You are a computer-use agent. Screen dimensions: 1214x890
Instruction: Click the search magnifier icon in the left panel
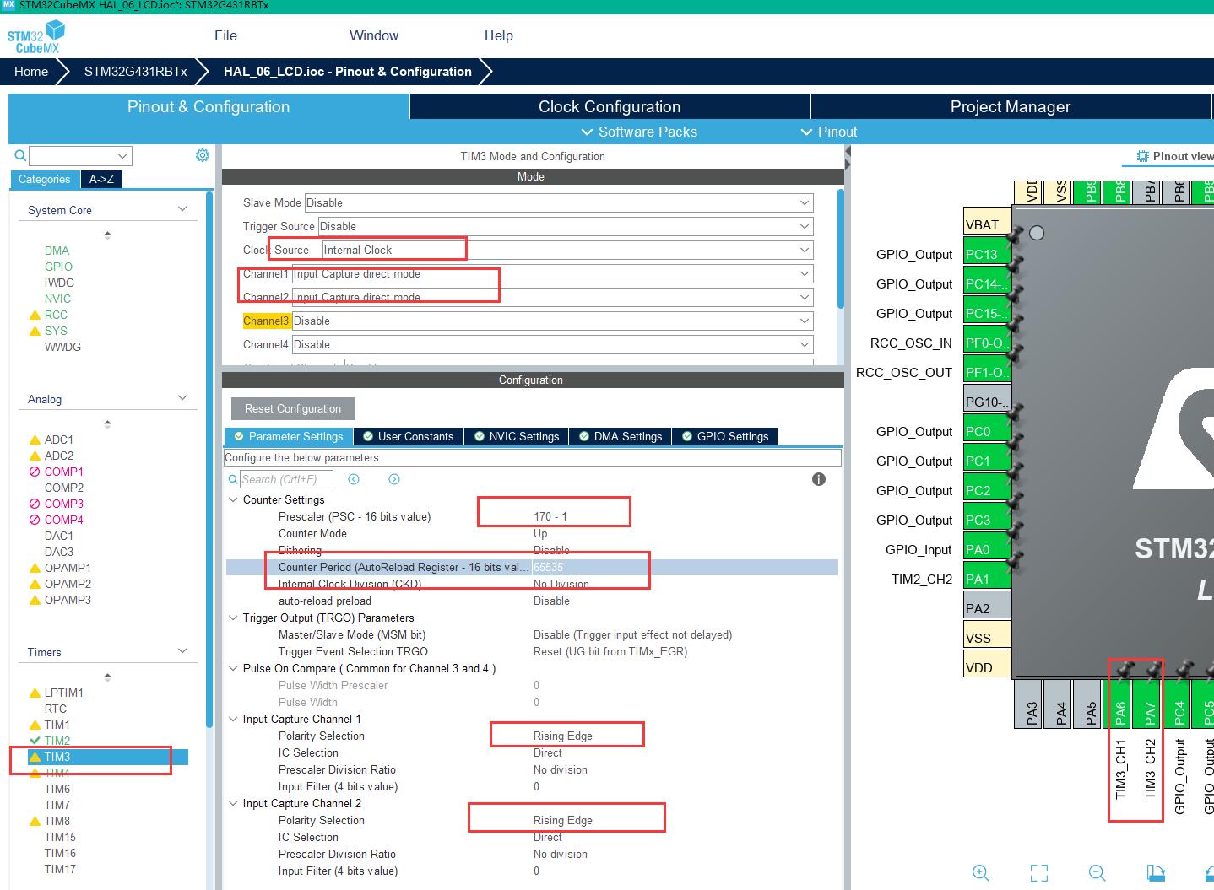tap(20, 155)
